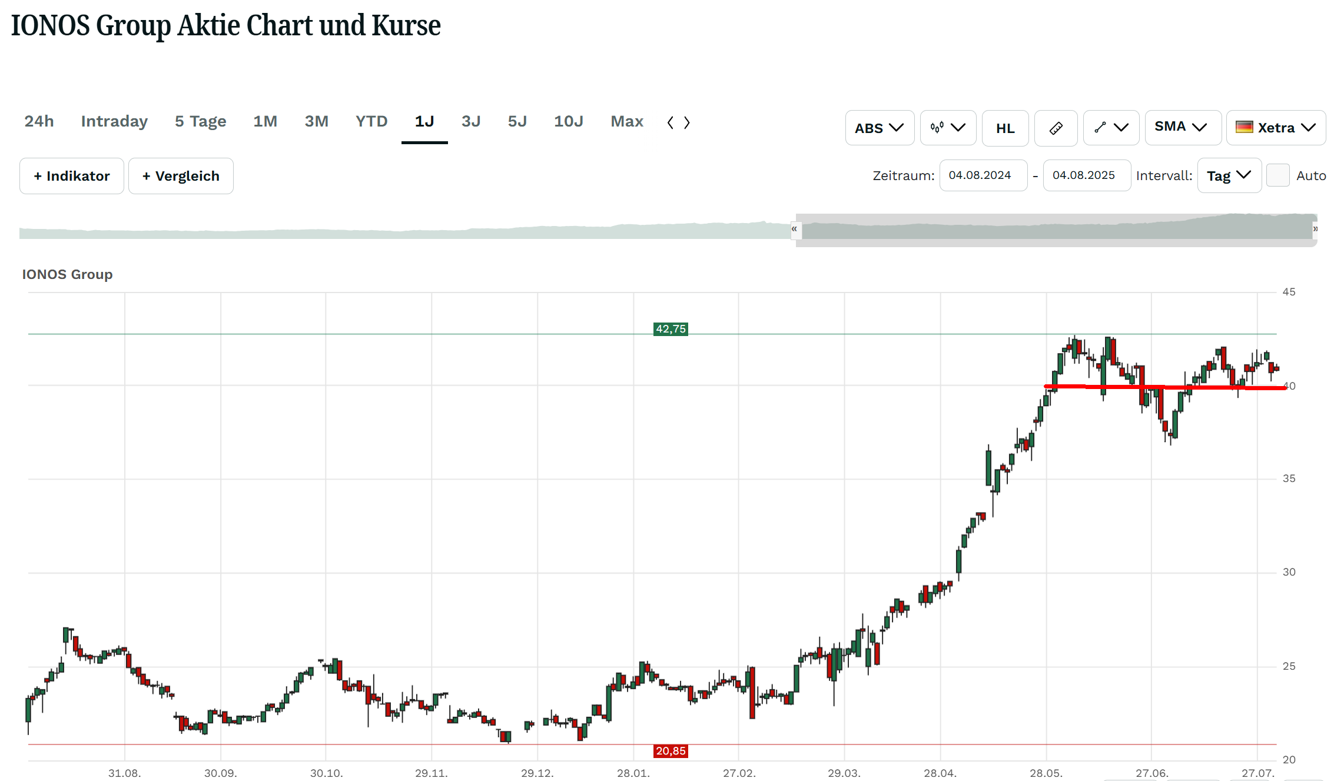This screenshot has height=781, width=1344.
Task: Select the 5J period tab
Action: (517, 121)
